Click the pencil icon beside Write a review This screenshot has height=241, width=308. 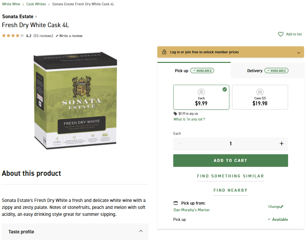click(x=57, y=36)
